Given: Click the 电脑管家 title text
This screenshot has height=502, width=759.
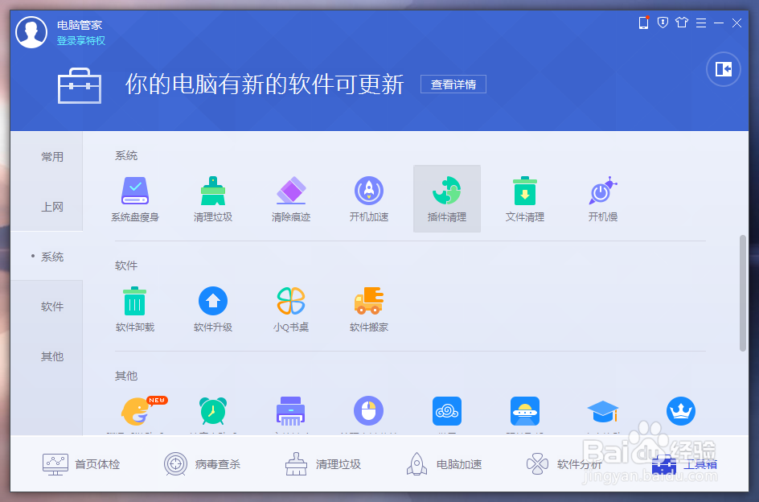Looking at the screenshot, I should tap(80, 25).
